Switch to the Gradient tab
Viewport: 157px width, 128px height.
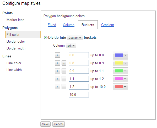[107, 25]
